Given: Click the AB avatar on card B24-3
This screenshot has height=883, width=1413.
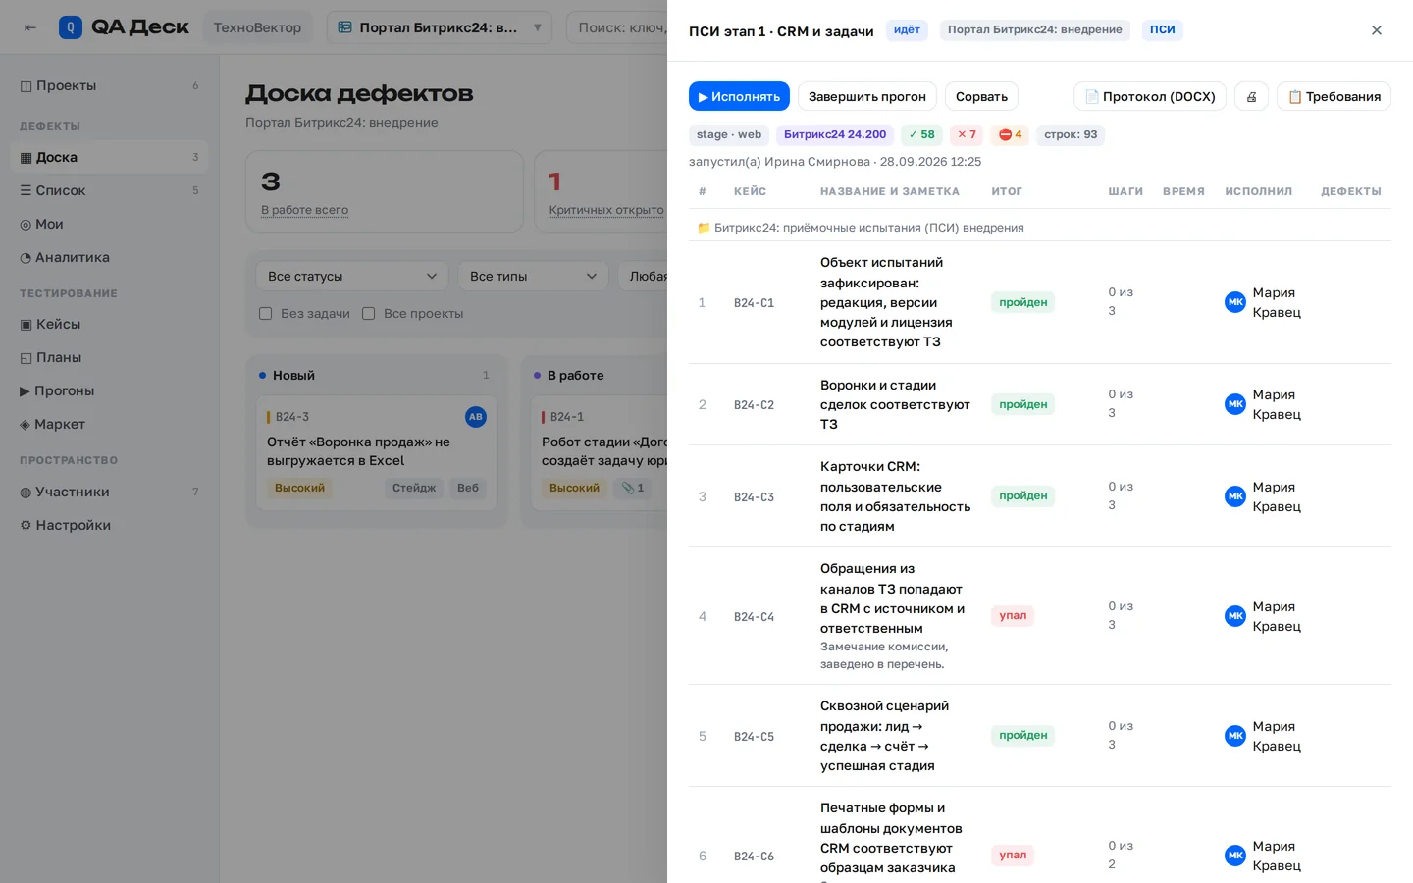Looking at the screenshot, I should [x=476, y=417].
